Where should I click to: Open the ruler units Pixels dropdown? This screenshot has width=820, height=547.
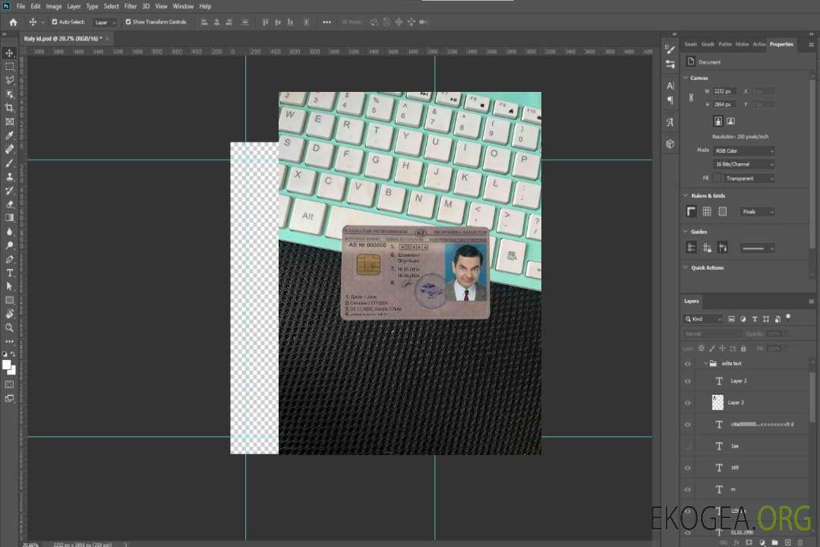point(757,211)
